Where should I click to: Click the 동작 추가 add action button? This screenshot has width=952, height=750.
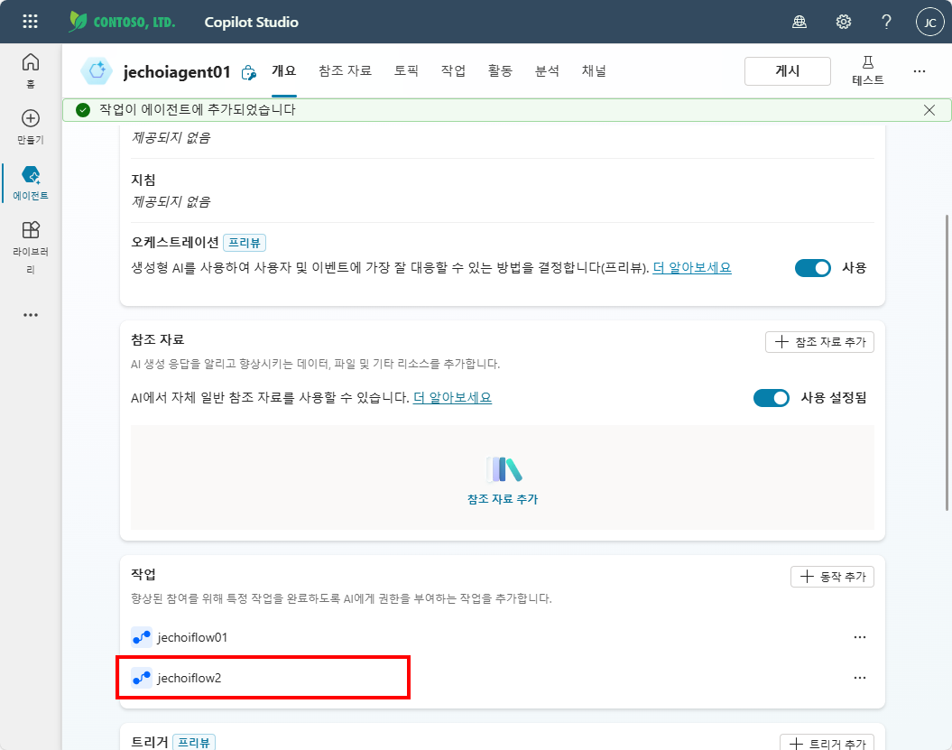832,577
